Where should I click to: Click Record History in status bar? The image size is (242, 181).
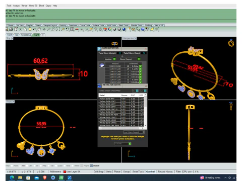point(165,171)
